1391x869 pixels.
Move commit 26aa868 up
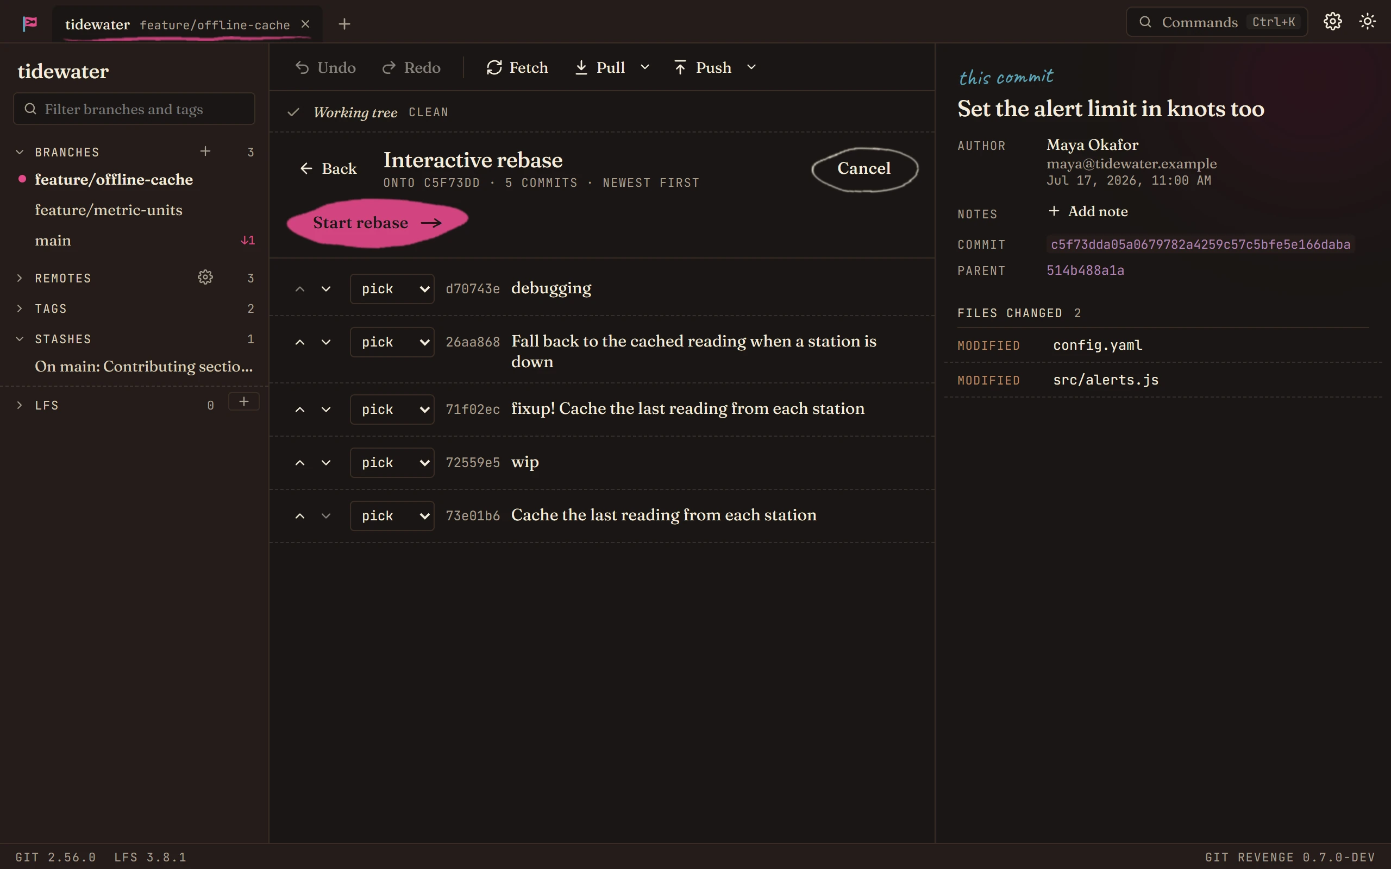pos(300,342)
